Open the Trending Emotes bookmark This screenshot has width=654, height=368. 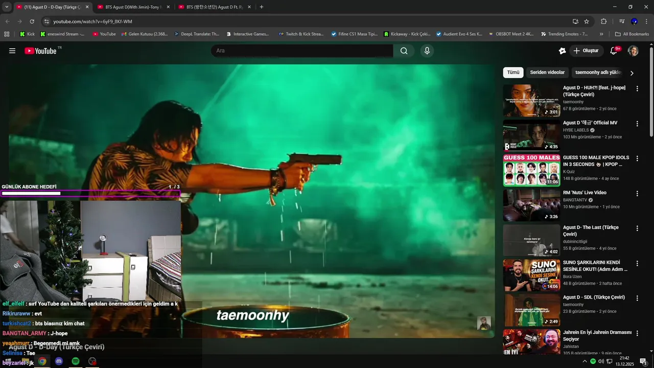click(565, 34)
